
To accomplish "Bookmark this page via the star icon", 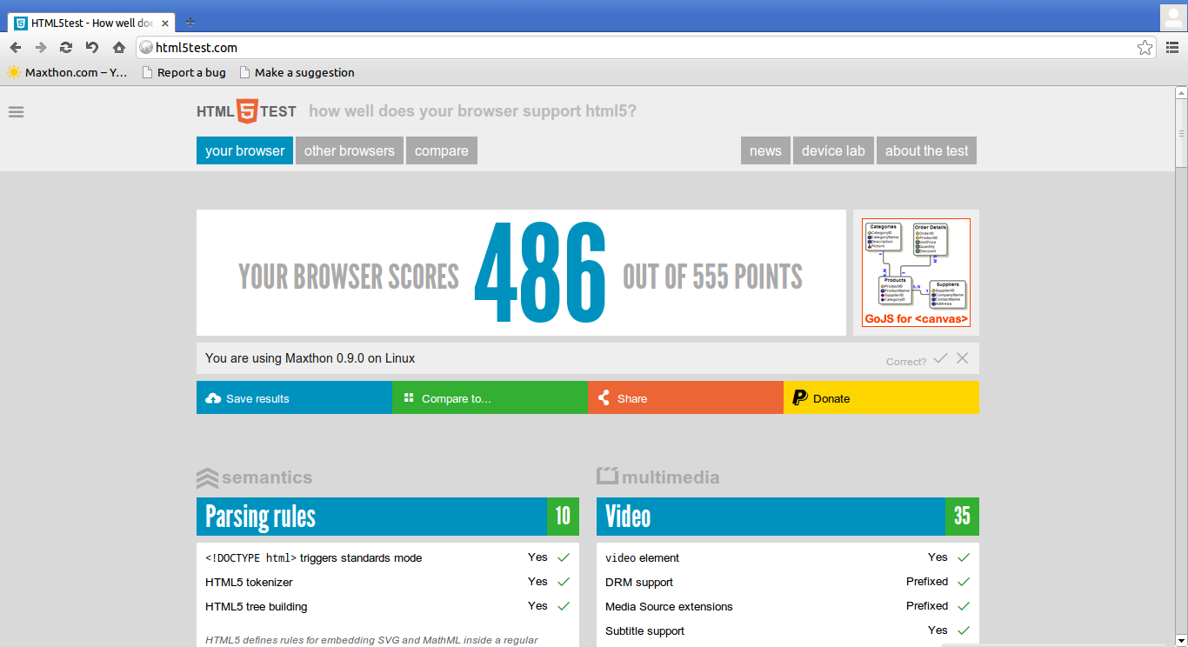I will click(1145, 48).
